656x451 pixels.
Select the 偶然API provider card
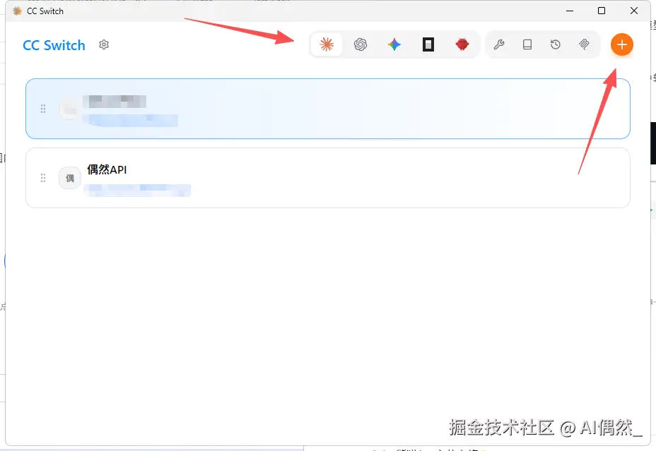click(327, 178)
